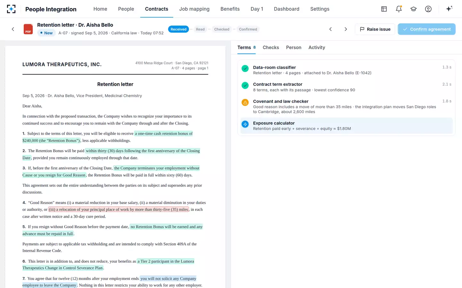
Task: Open the People nav item
Action: click(x=126, y=9)
